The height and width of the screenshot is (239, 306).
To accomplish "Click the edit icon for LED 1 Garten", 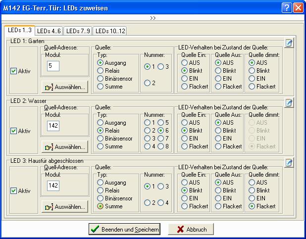I will point(289,43).
